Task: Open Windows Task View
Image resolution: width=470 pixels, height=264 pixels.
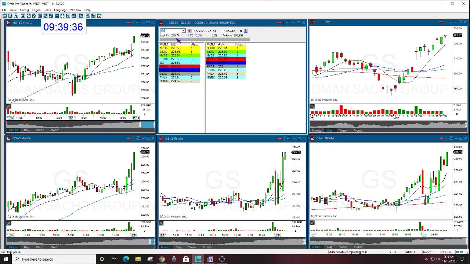Action: pos(114,259)
